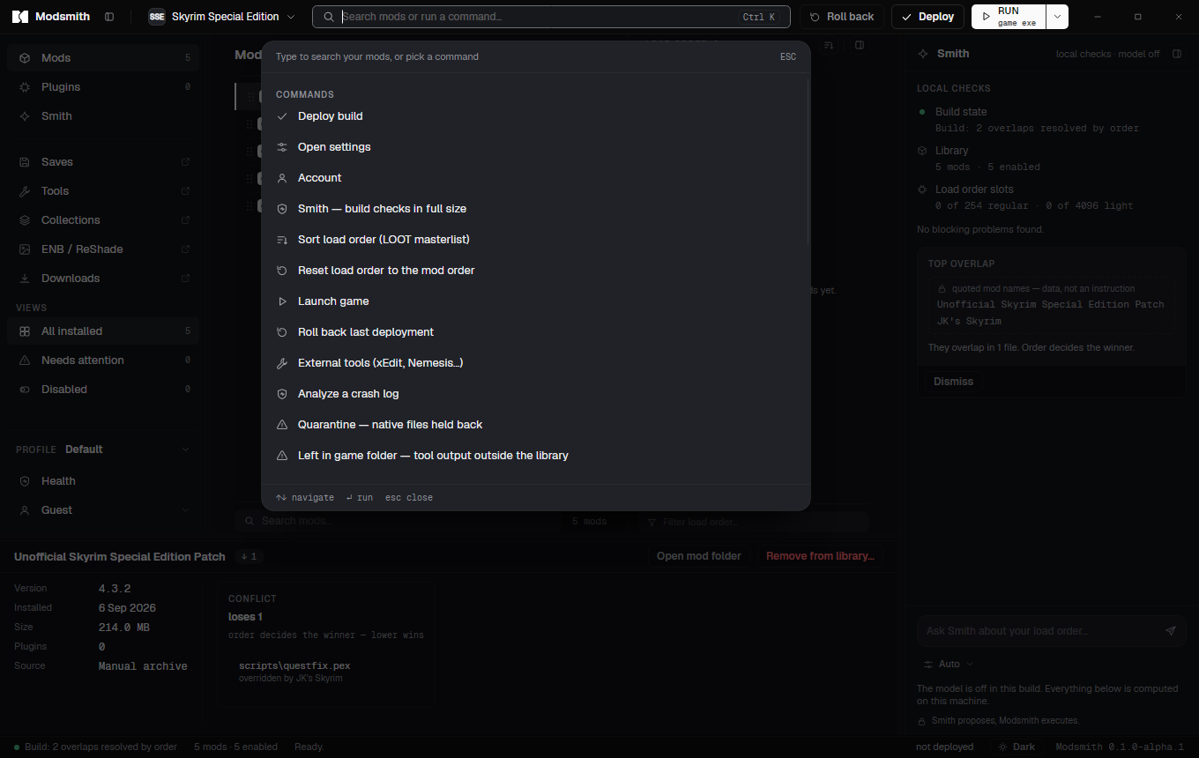Viewport: 1199px width, 758px height.
Task: Select Quarantine — native files held back
Action: coord(535,425)
